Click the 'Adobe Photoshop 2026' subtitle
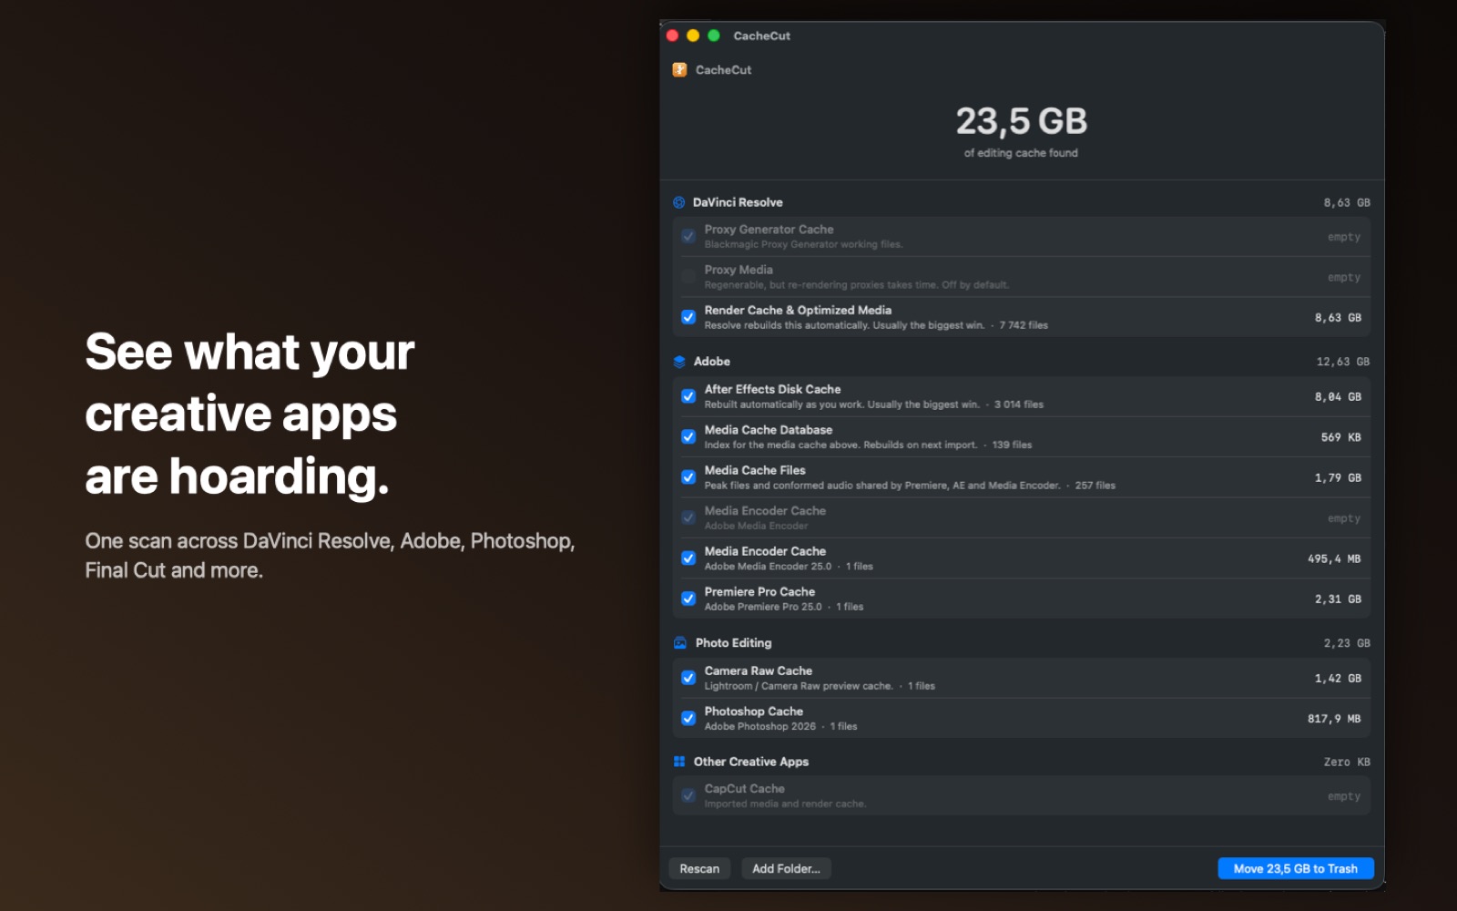This screenshot has height=911, width=1457. click(x=759, y=727)
